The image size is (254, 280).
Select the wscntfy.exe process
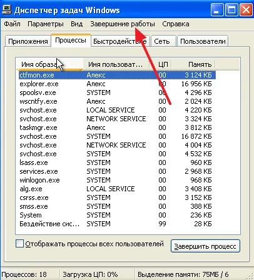[117, 101]
